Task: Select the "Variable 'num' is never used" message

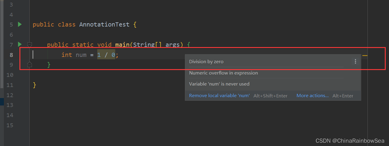Action: [219, 84]
